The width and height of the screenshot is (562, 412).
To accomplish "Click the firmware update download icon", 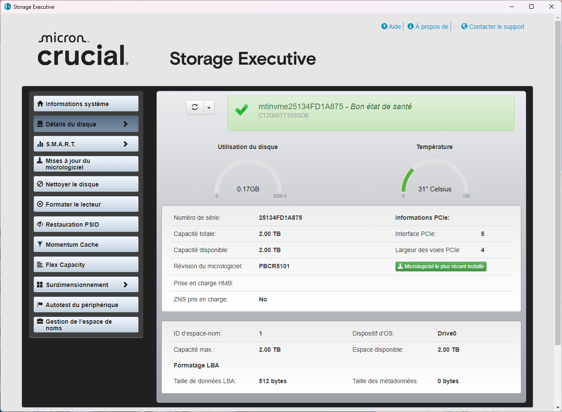I will click(x=39, y=160).
